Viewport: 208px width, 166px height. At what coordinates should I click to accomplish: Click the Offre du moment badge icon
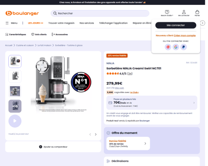(108, 133)
